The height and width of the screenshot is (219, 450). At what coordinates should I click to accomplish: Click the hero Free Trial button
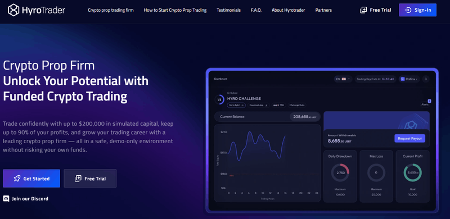[90, 179]
